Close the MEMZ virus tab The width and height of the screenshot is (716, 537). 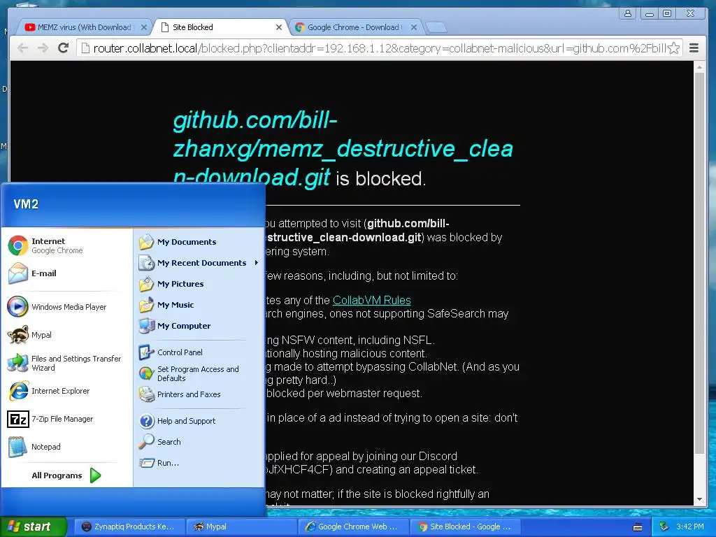pyautogui.click(x=144, y=27)
